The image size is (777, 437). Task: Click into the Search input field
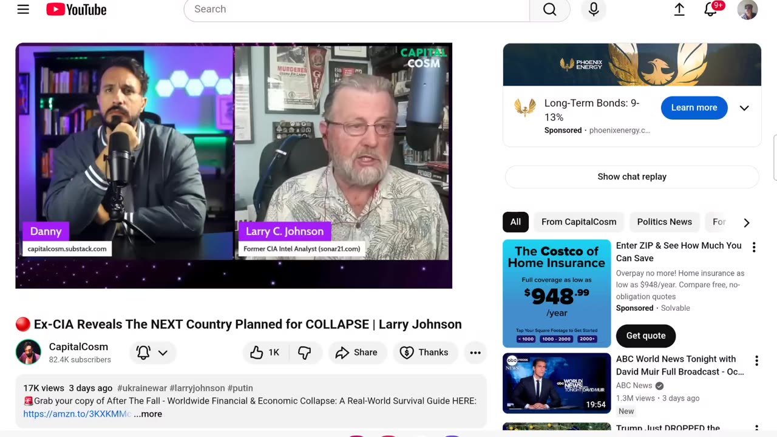tap(357, 9)
